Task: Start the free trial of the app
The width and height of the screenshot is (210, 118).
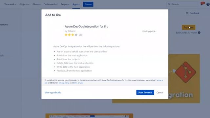Action: coord(145,92)
